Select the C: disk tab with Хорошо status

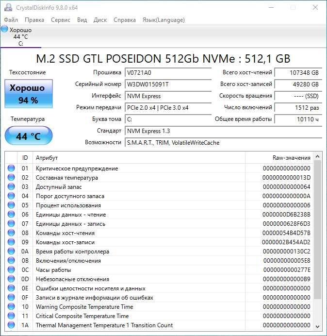pyautogui.click(x=20, y=36)
